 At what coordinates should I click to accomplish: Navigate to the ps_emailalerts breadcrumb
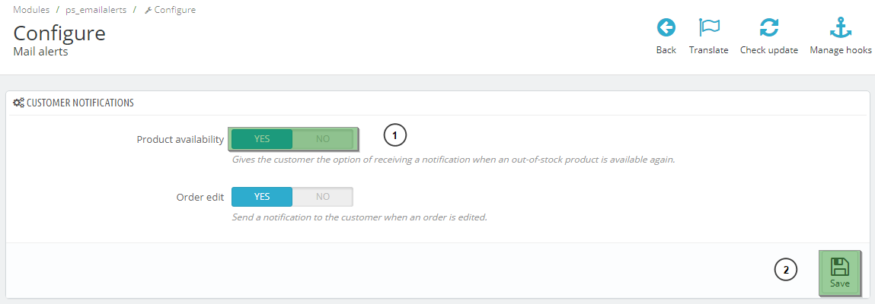(x=94, y=10)
